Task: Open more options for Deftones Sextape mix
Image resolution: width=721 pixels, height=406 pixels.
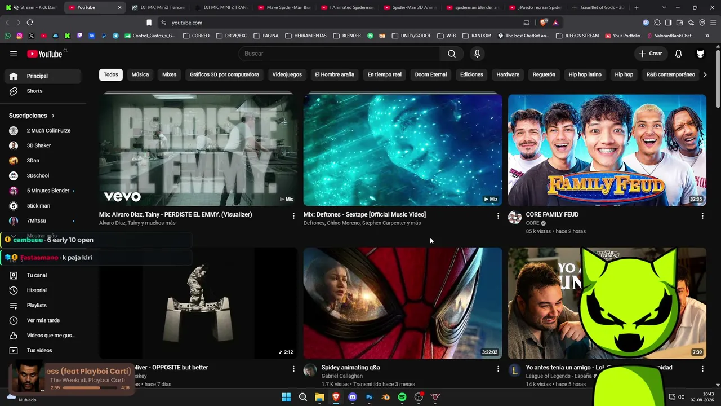Action: (498, 216)
